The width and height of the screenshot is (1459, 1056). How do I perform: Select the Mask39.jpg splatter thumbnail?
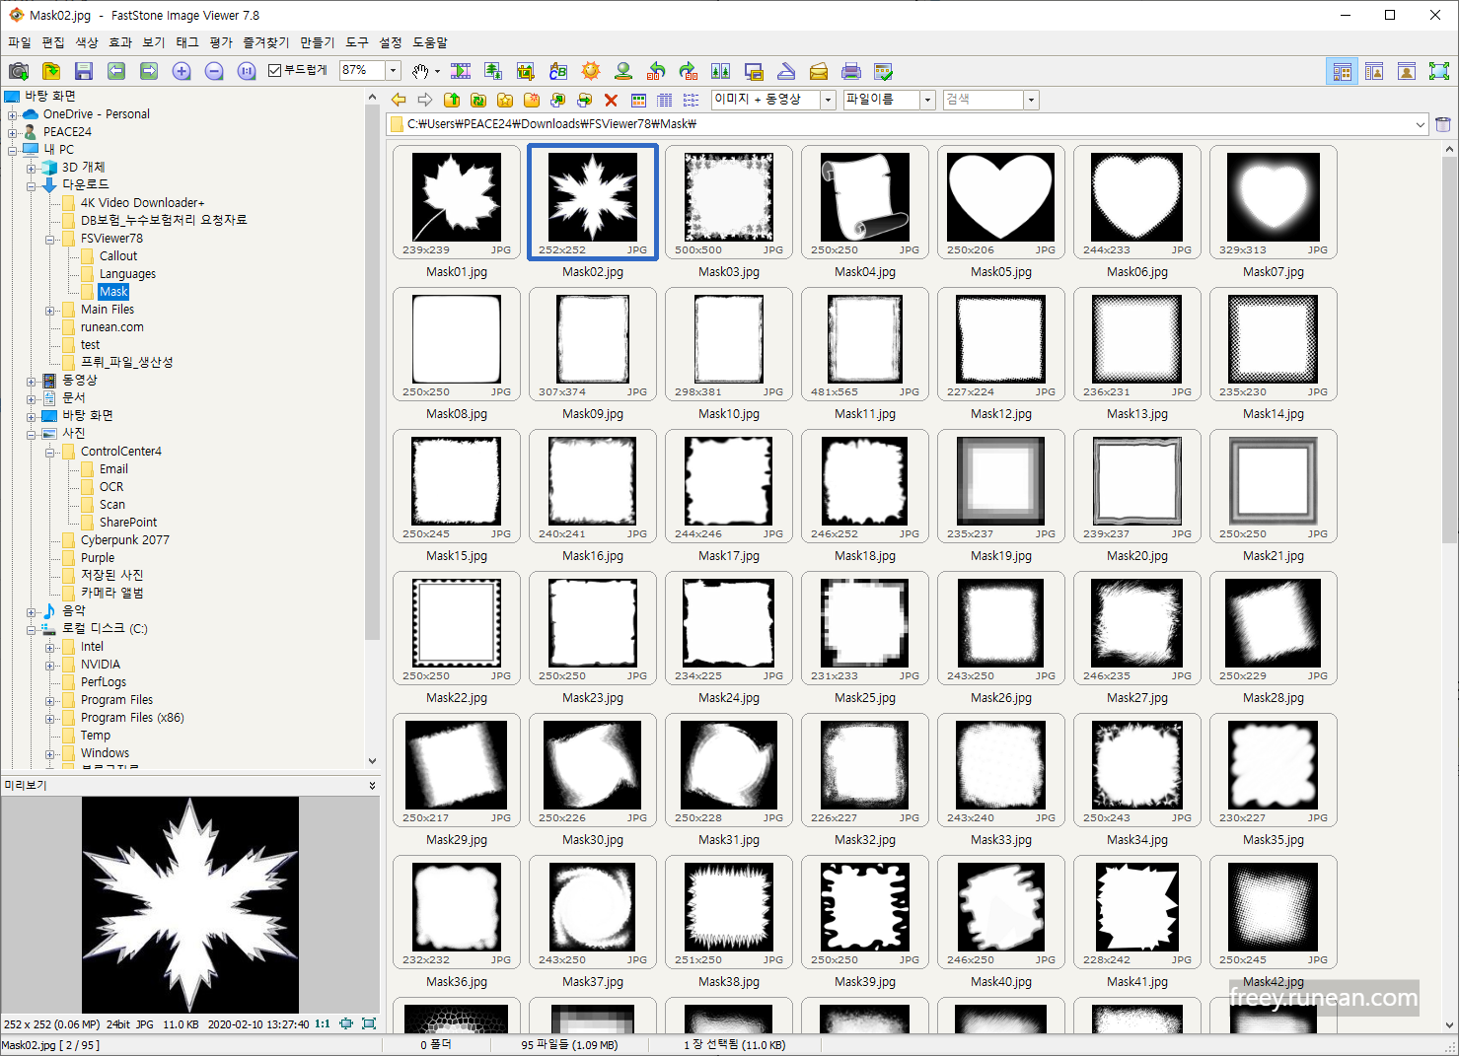(x=865, y=912)
